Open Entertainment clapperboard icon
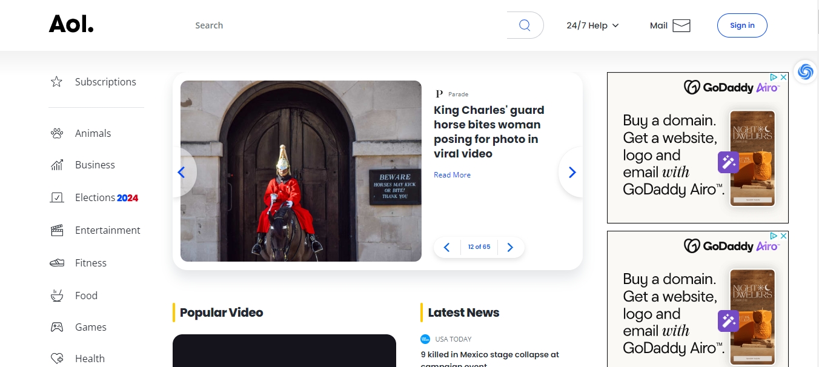Viewport: 819px width, 367px height. pos(57,230)
